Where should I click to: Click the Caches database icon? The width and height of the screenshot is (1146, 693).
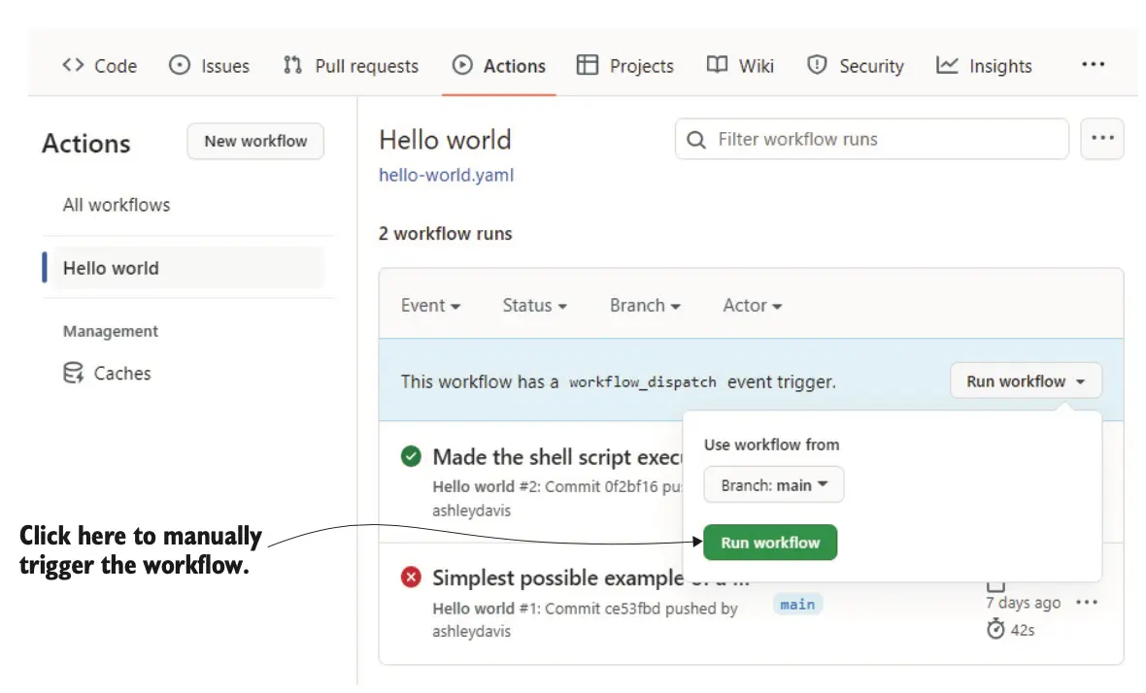tap(73, 374)
